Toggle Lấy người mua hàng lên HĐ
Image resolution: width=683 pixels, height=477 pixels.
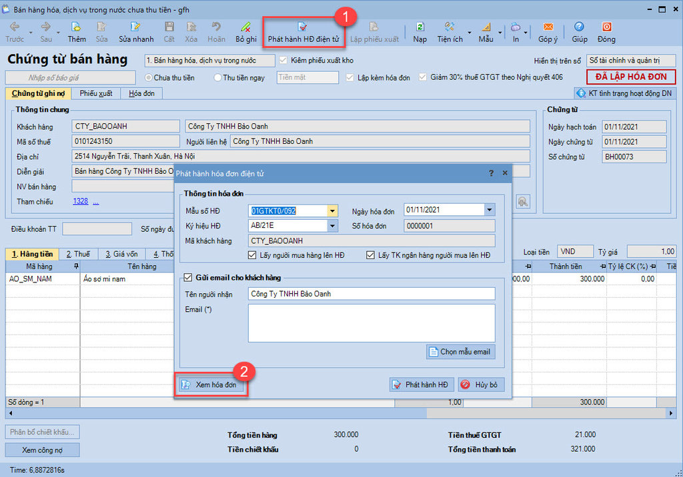(251, 255)
